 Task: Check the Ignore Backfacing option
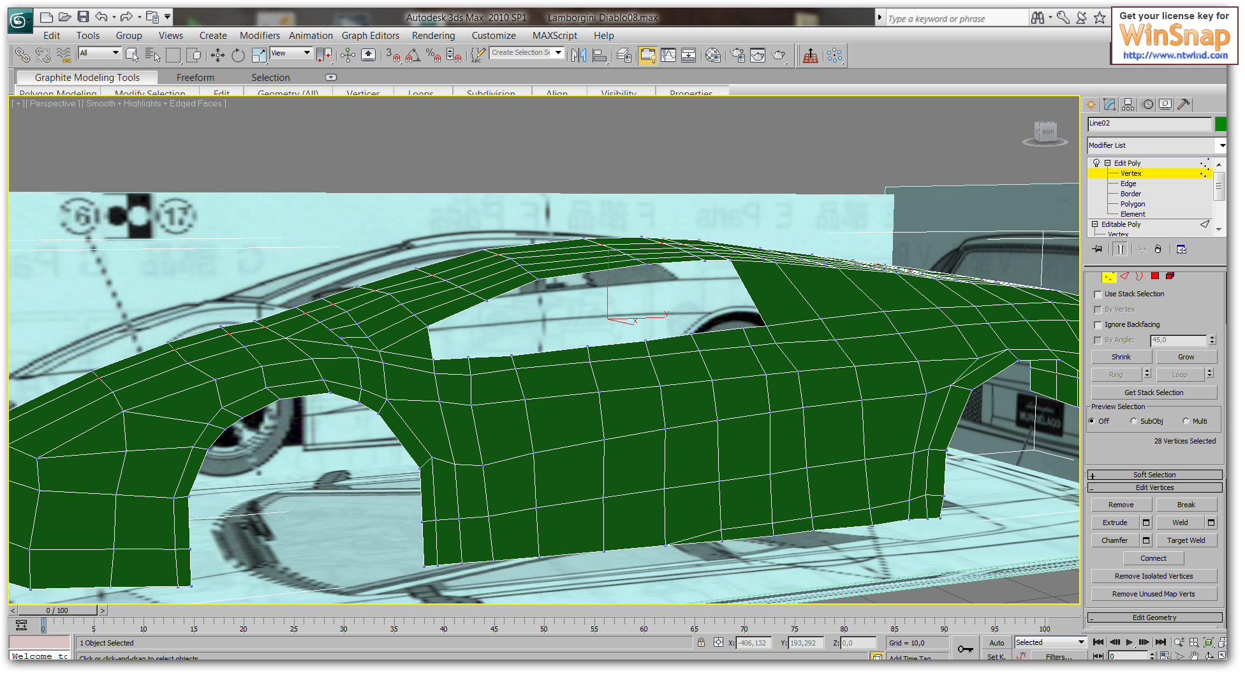click(1098, 325)
